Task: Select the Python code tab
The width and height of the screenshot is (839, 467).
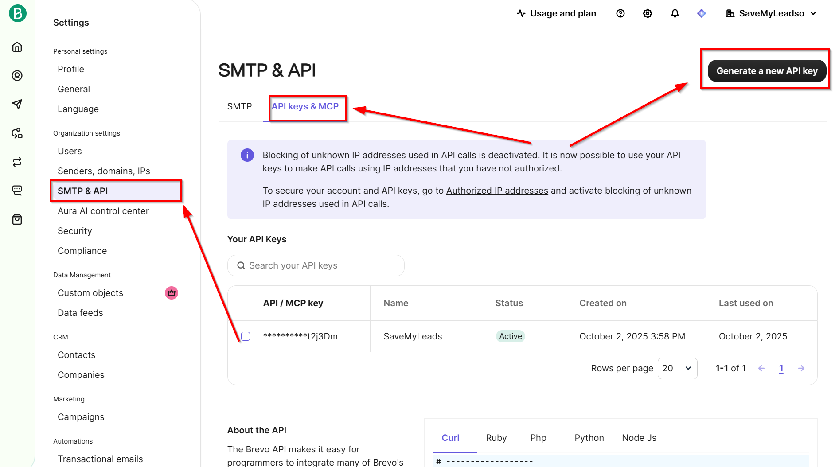Action: pyautogui.click(x=589, y=438)
